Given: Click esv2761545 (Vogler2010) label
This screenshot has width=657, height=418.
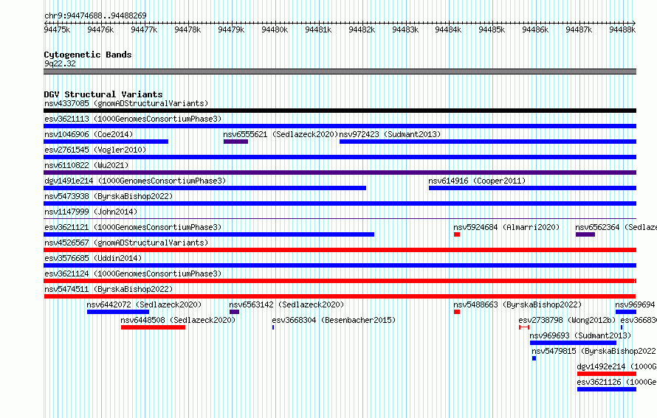Looking at the screenshot, I should click(x=95, y=150).
